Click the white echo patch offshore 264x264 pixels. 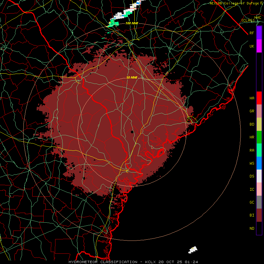point(193,250)
